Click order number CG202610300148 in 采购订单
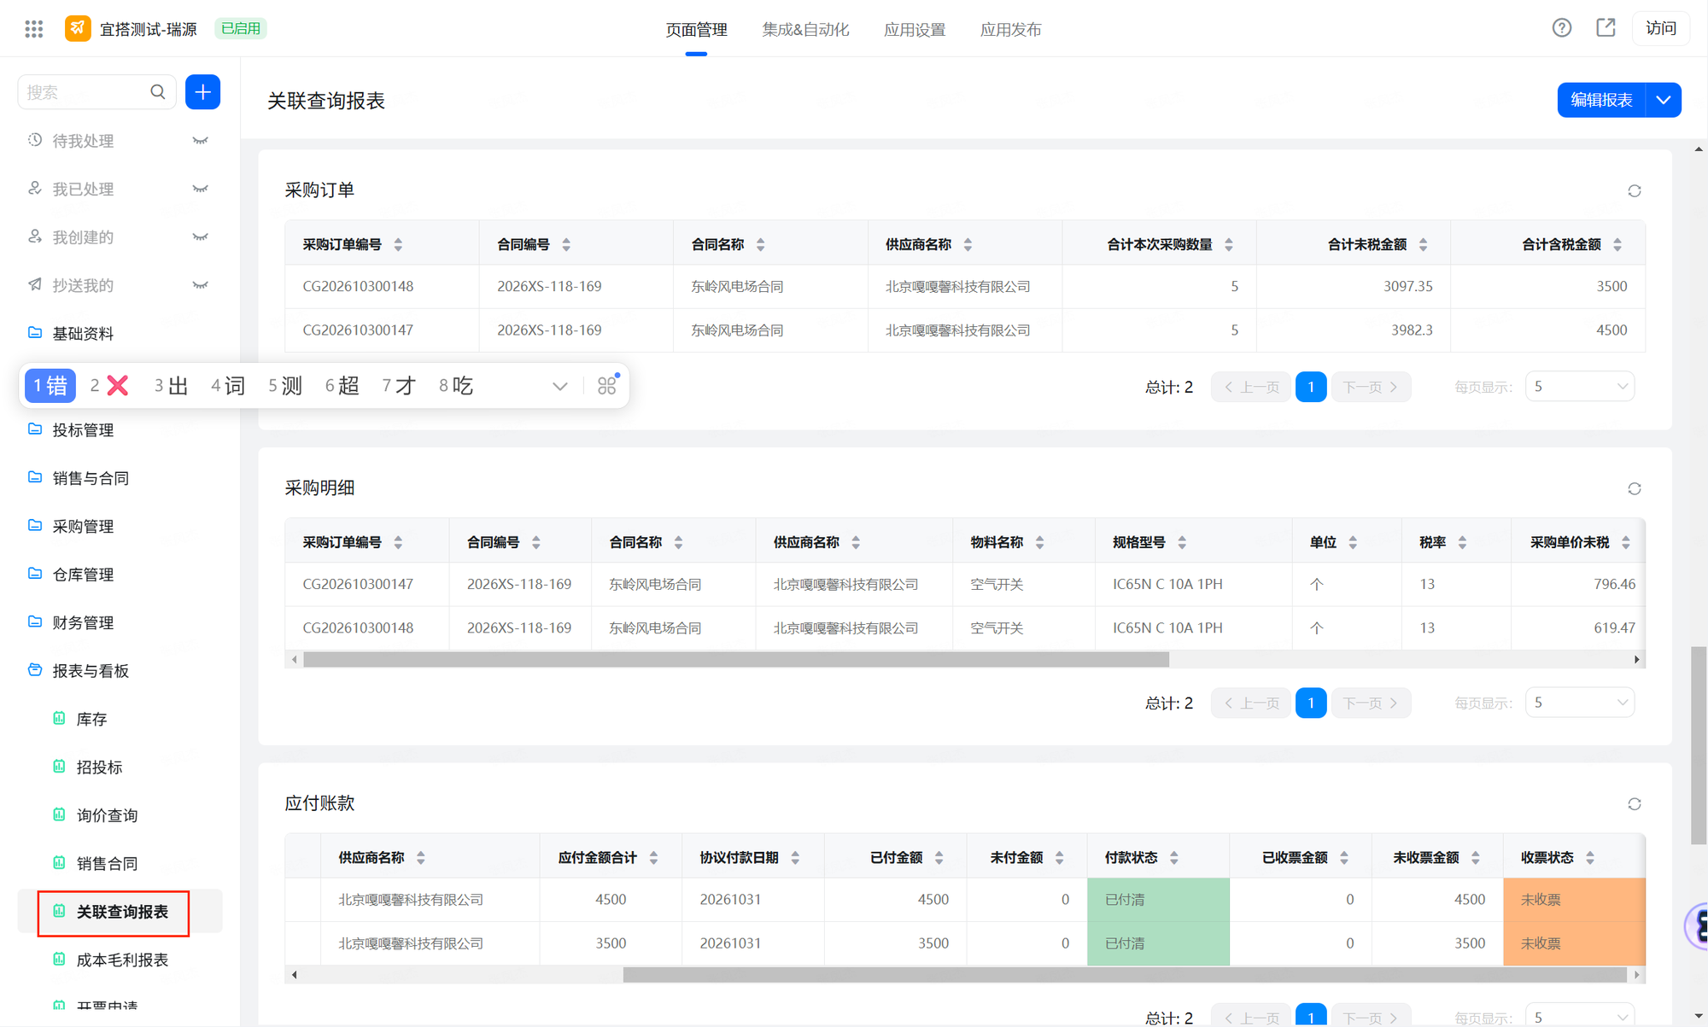 click(x=358, y=287)
